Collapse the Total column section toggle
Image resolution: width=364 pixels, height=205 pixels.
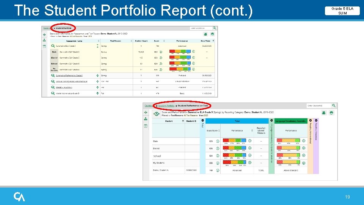[x=202, y=120]
